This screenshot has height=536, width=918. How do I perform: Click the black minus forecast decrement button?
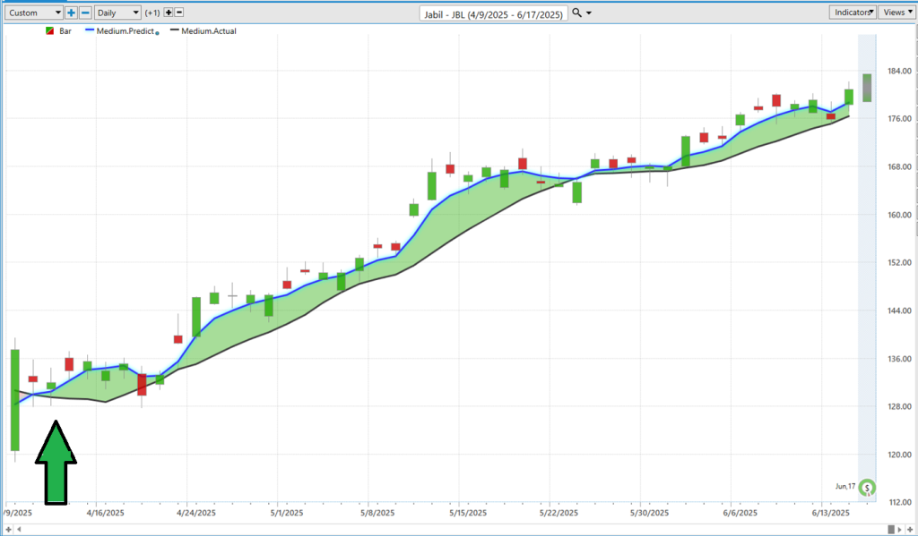(179, 13)
